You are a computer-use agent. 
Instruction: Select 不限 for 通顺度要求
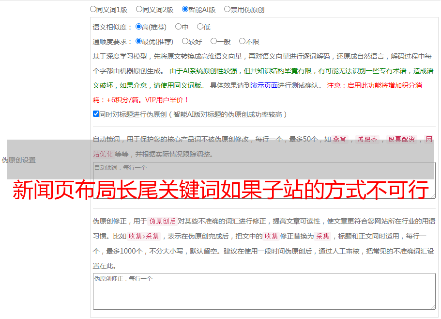tap(242, 41)
